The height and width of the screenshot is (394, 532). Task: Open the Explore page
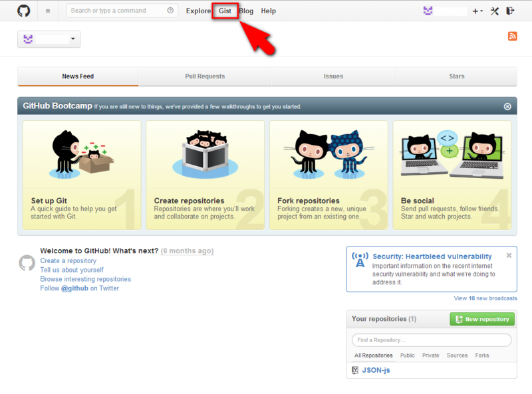click(198, 11)
